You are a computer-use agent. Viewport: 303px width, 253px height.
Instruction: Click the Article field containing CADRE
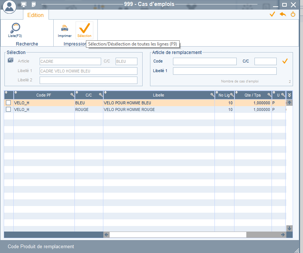click(x=70, y=61)
